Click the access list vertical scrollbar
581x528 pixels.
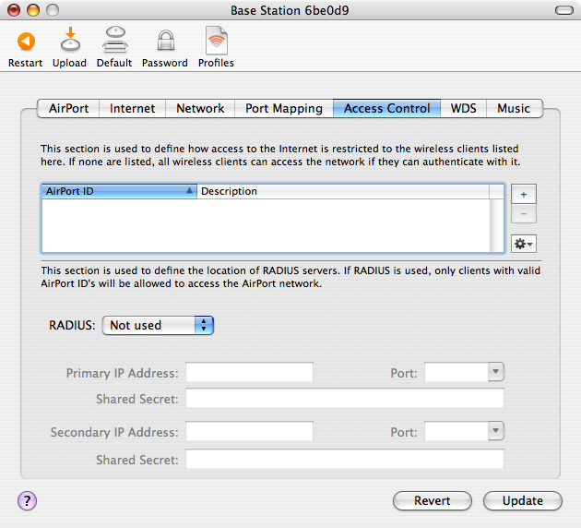496,225
